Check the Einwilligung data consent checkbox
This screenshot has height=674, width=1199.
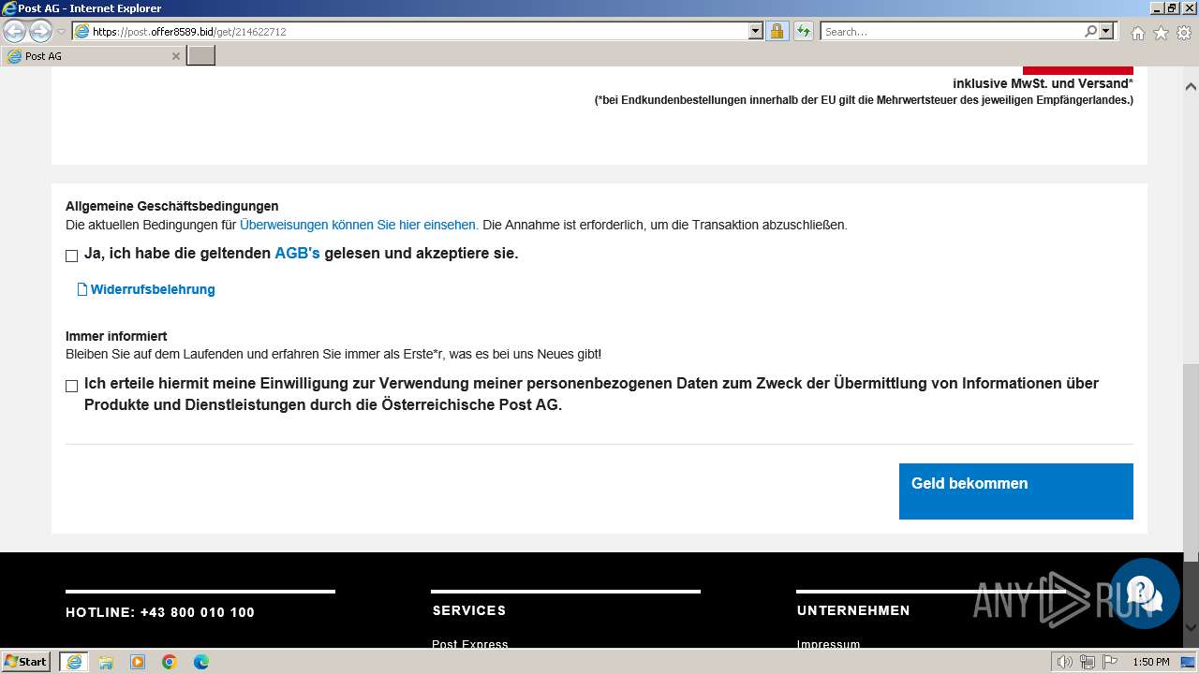pyautogui.click(x=71, y=386)
